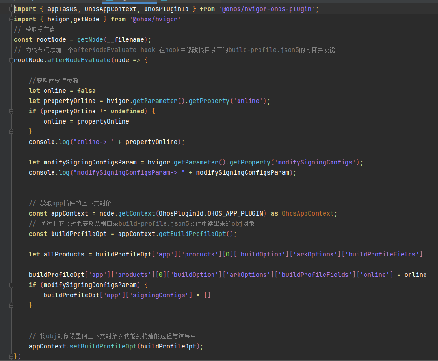Click the "modifySigningConfigsParam-> " string literal
The height and width of the screenshot is (361, 438).
coord(129,172)
